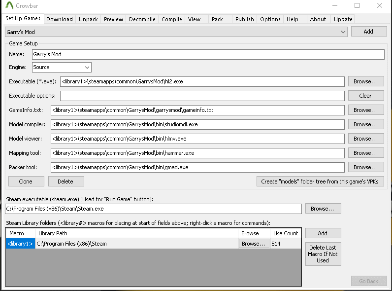The width and height of the screenshot is (392, 291).
Task: Click the Add game button at top
Action: point(369,32)
